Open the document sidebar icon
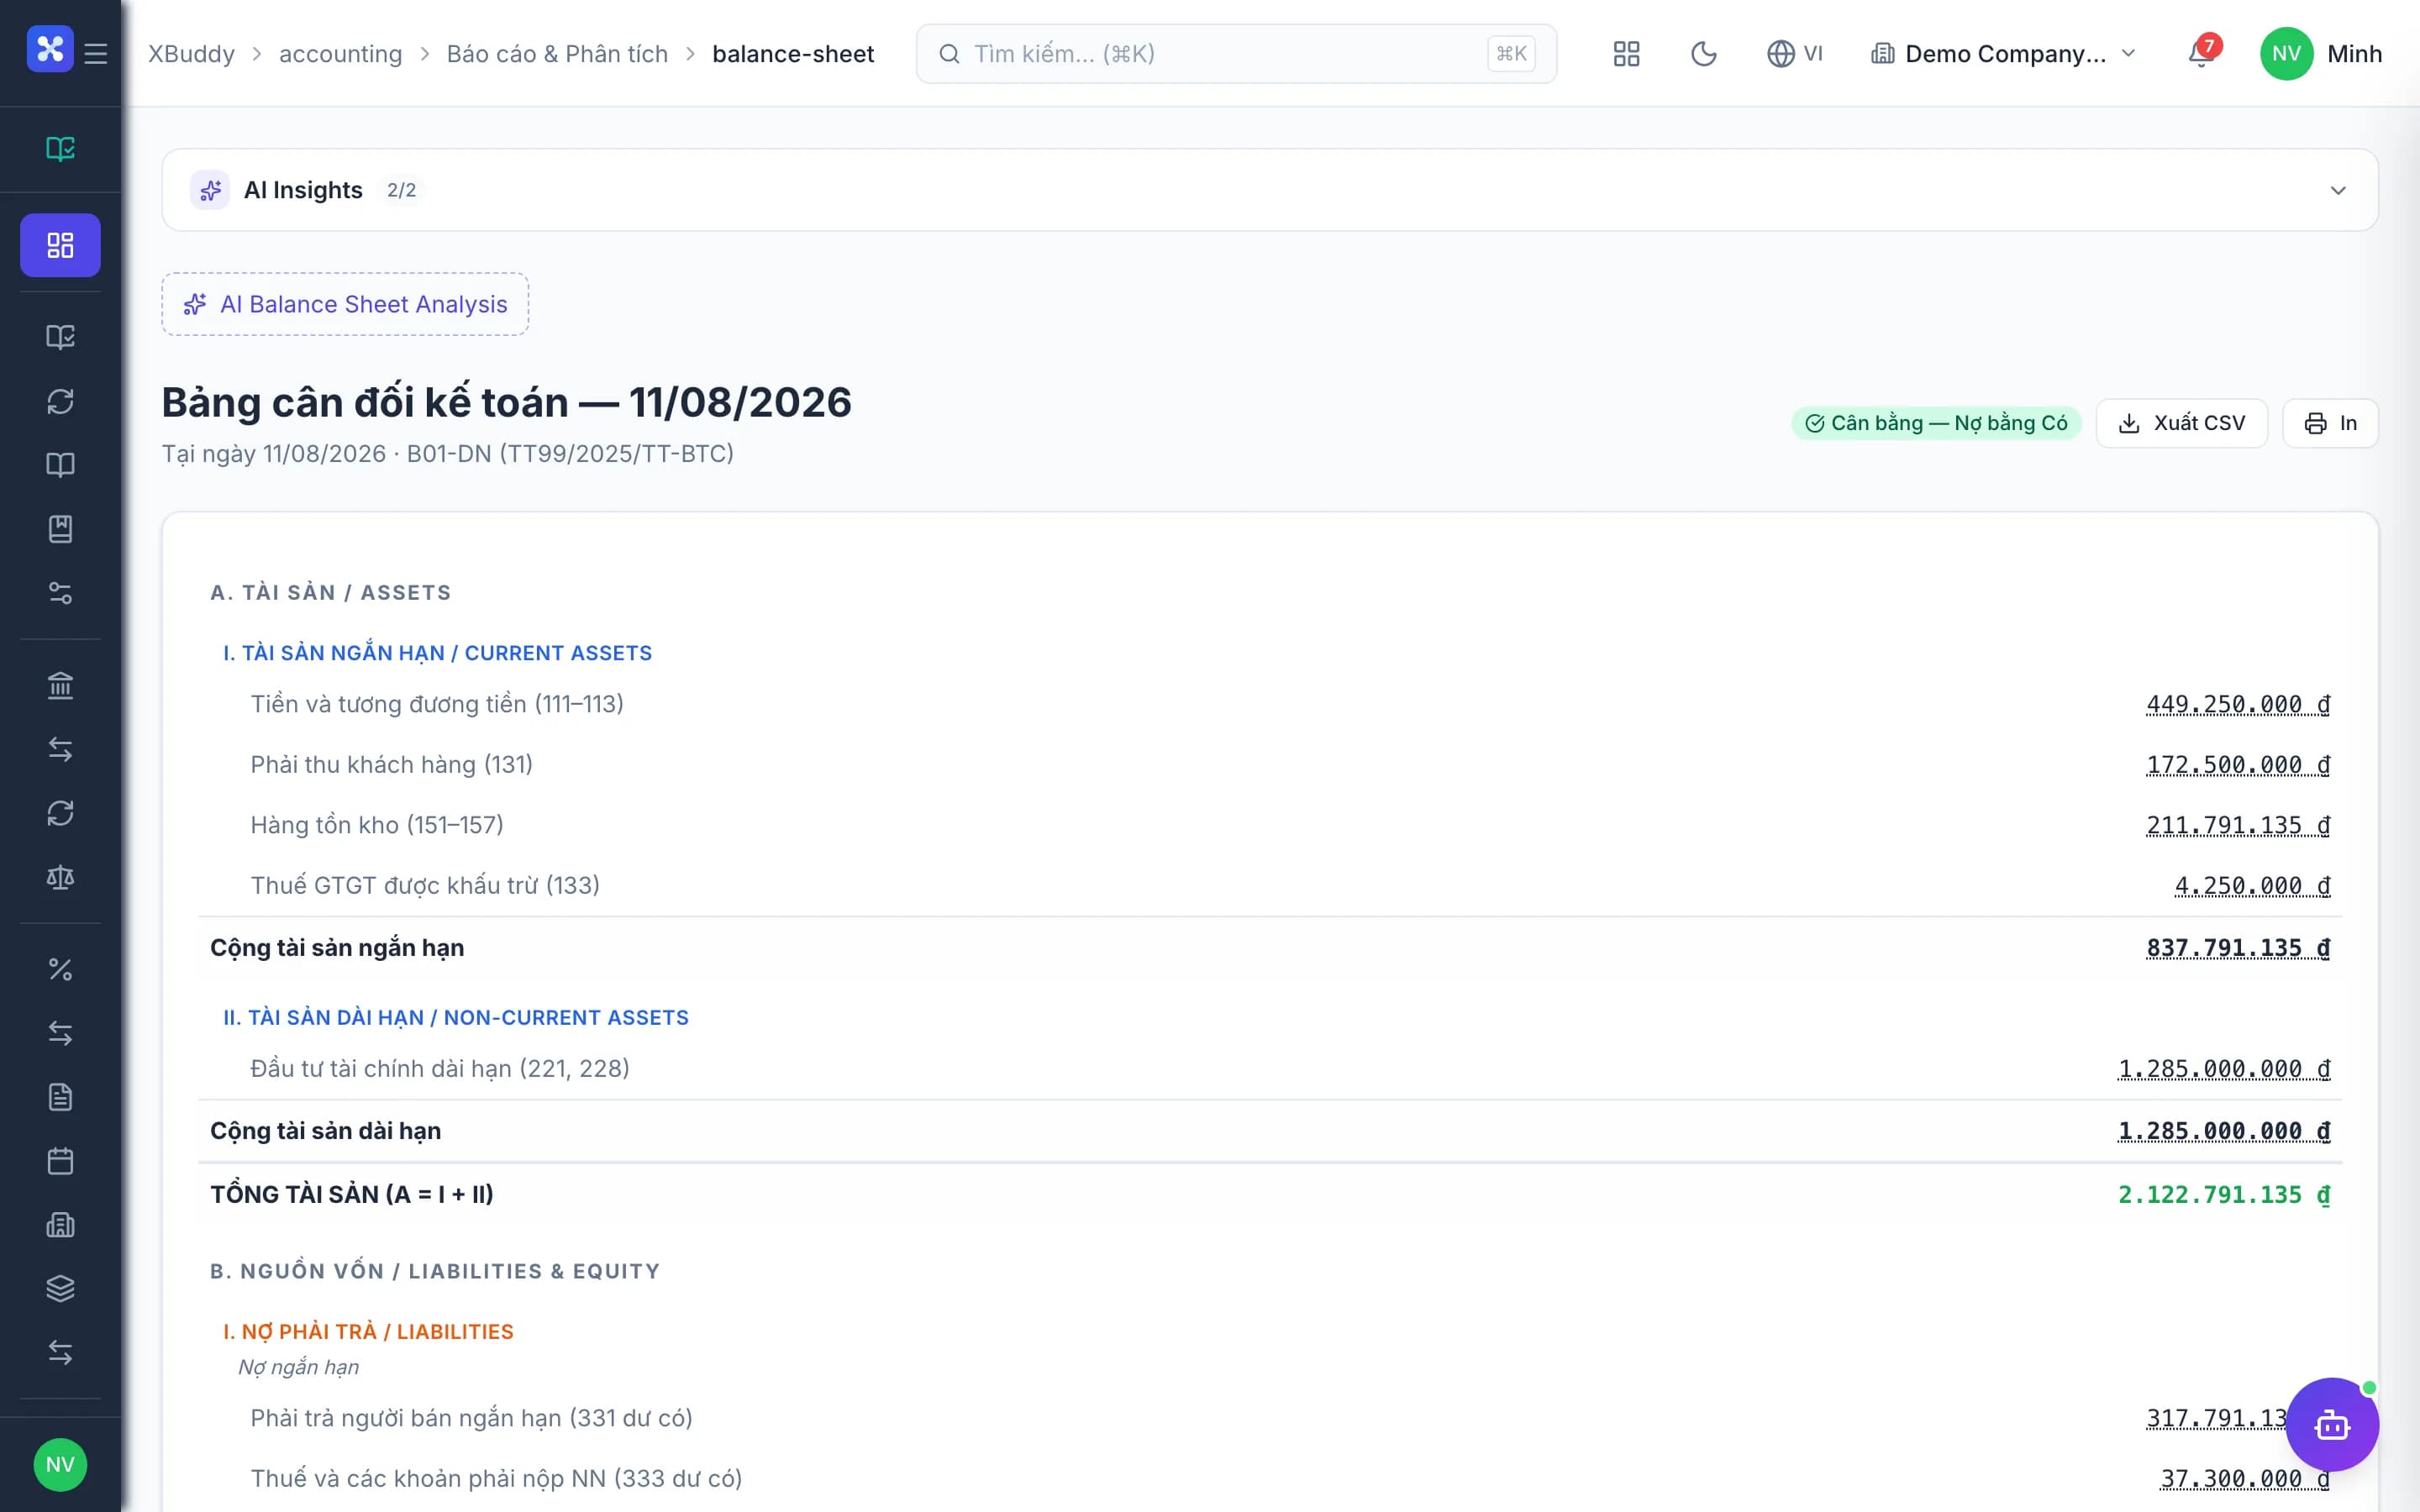The image size is (2420, 1512). pyautogui.click(x=60, y=1097)
